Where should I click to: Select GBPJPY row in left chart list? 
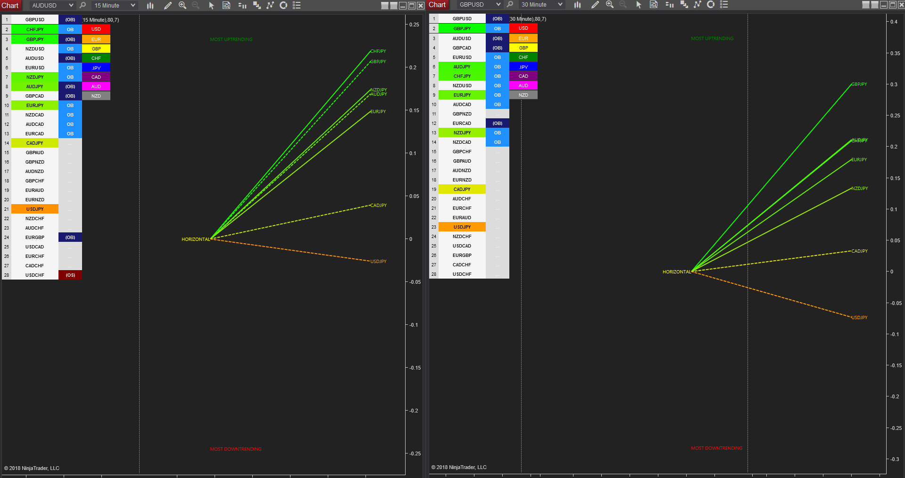[x=35, y=39]
